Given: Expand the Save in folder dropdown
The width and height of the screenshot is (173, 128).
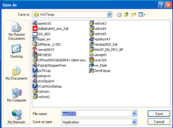Looking at the screenshot, I should [109, 14].
